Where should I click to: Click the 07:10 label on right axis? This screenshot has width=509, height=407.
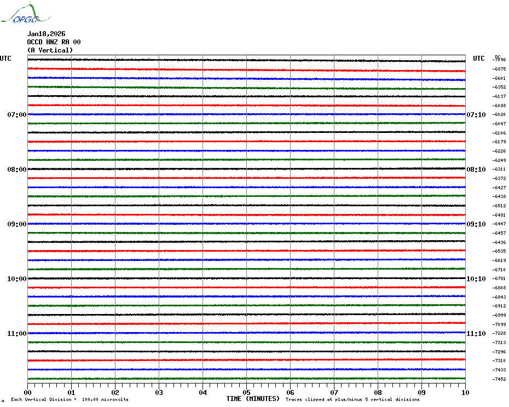click(x=476, y=115)
